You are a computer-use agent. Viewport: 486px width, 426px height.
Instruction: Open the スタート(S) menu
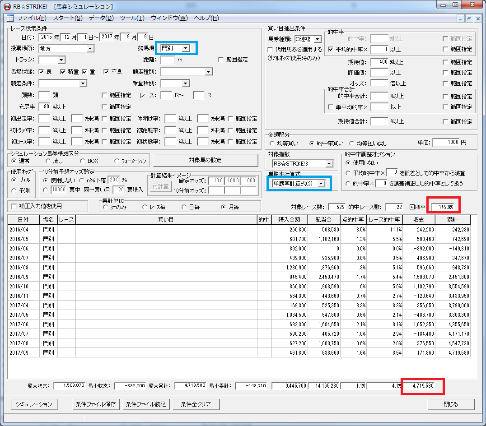pos(68,18)
